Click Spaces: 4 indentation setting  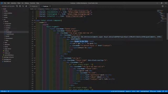point(128,91)
